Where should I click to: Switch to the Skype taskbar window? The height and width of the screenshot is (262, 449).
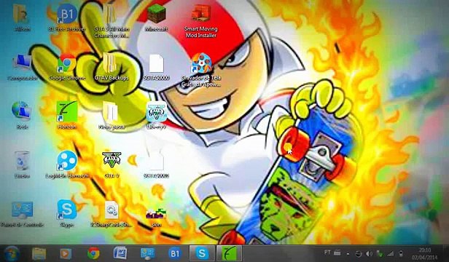tap(202, 253)
